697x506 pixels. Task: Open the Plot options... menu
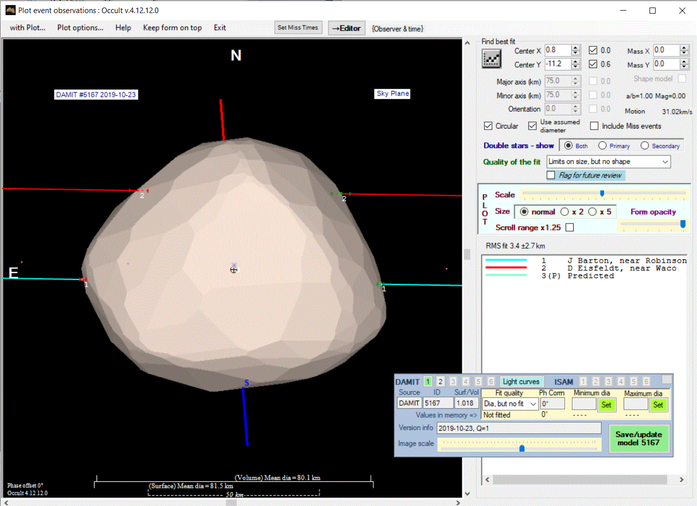tap(80, 28)
